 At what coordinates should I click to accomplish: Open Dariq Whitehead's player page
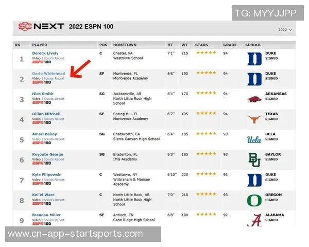point(48,74)
